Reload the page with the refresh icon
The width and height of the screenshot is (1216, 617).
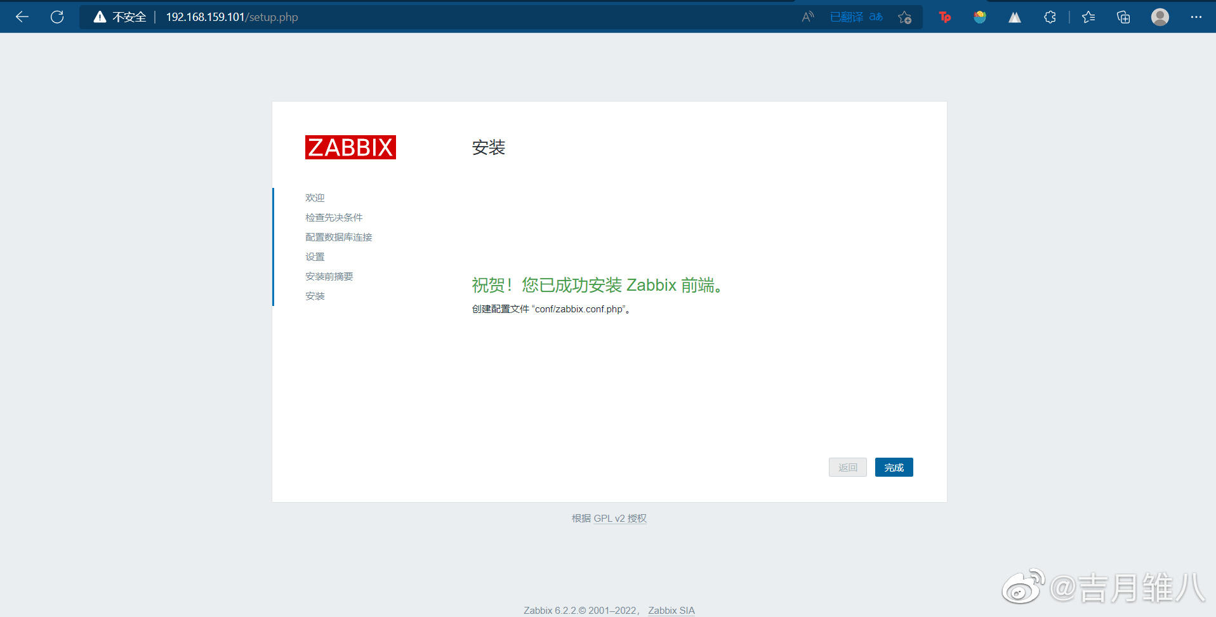tap(57, 17)
